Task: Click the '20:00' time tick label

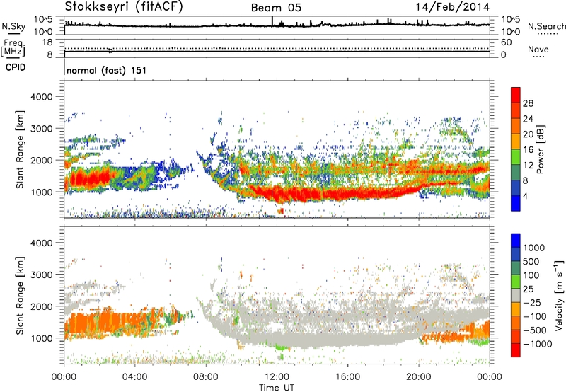Action: (x=418, y=377)
